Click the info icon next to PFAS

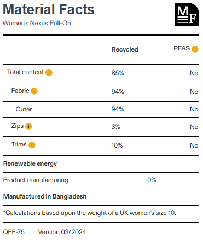coord(195,49)
